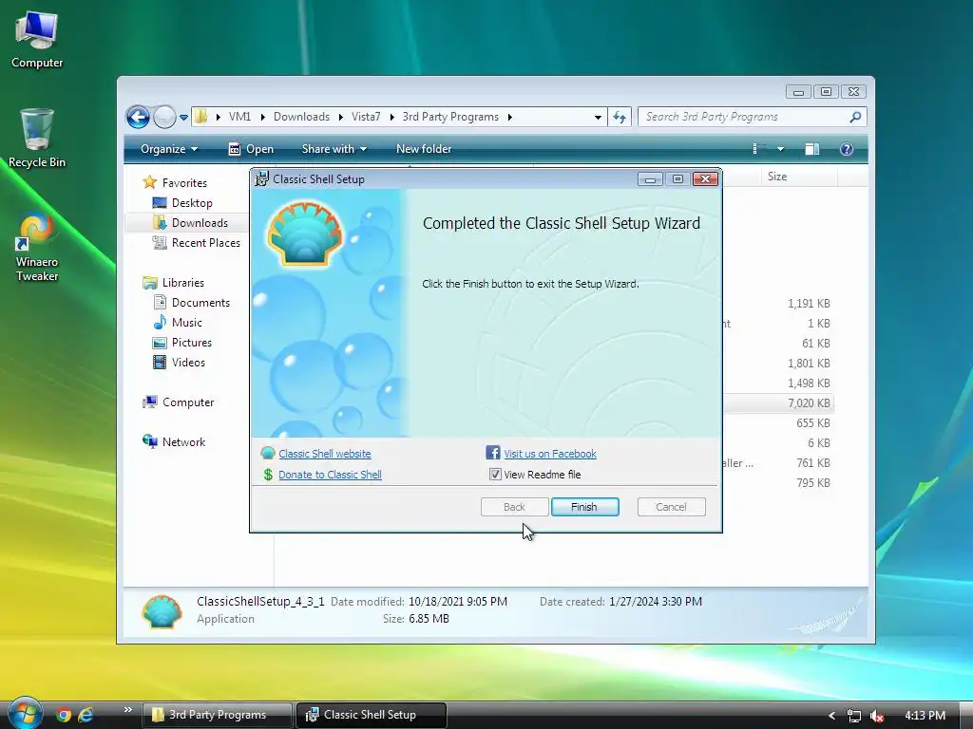Switch to Classic Shell Setup taskbar button
The height and width of the screenshot is (729, 973).
tap(372, 715)
